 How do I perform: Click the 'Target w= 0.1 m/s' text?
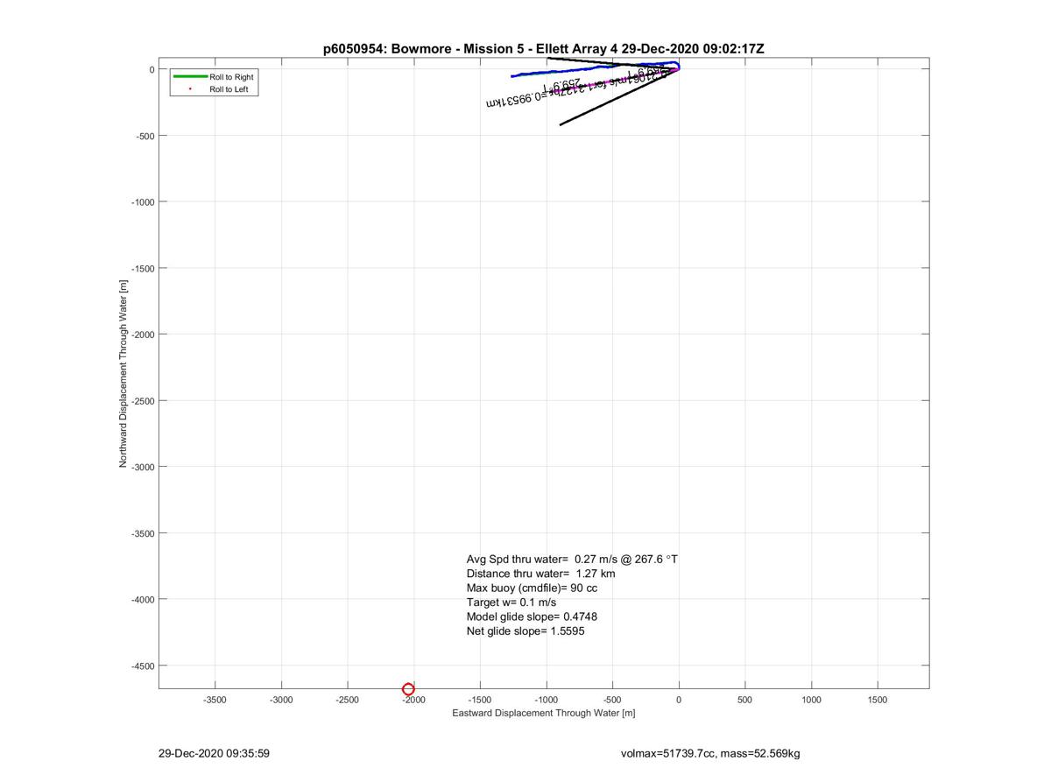click(511, 602)
